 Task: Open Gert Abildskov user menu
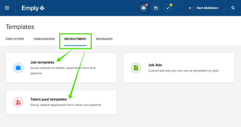pos(207,8)
